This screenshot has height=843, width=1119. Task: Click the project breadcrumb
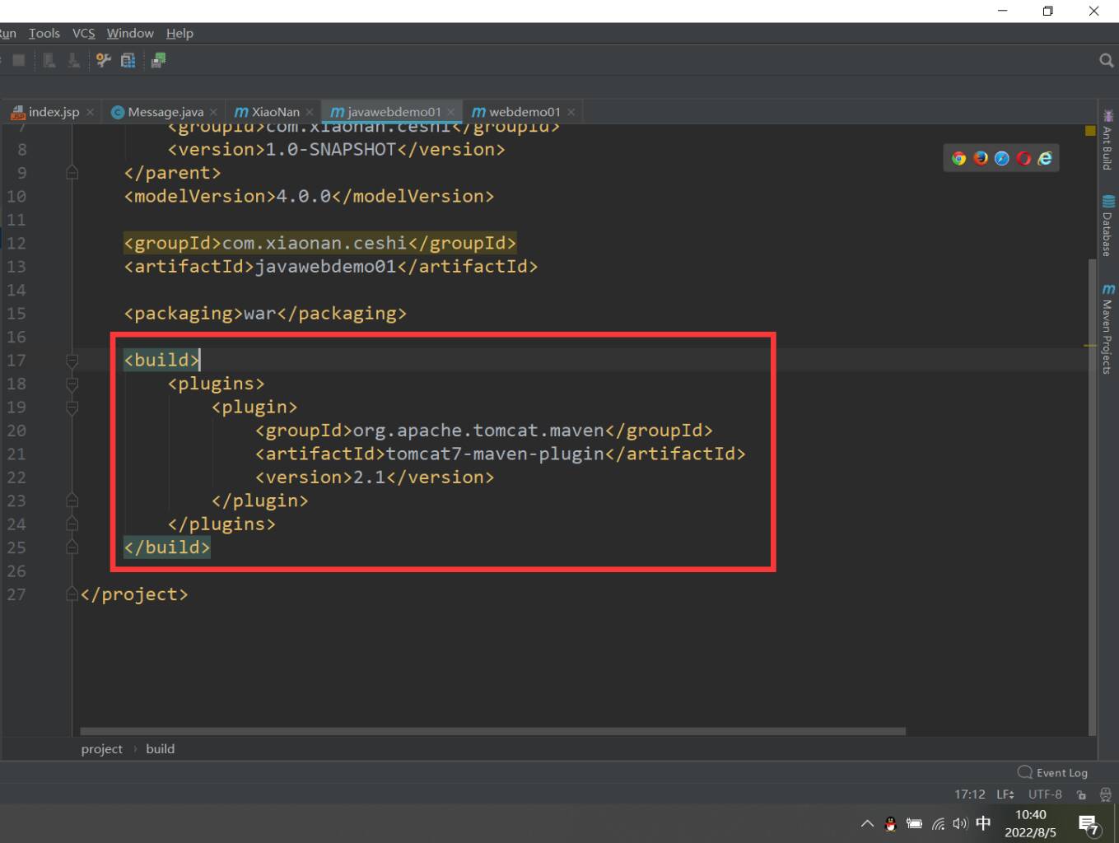click(101, 748)
